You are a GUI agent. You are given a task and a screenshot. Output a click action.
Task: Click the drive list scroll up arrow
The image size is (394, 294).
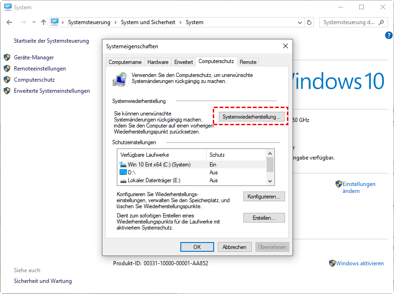270,153
